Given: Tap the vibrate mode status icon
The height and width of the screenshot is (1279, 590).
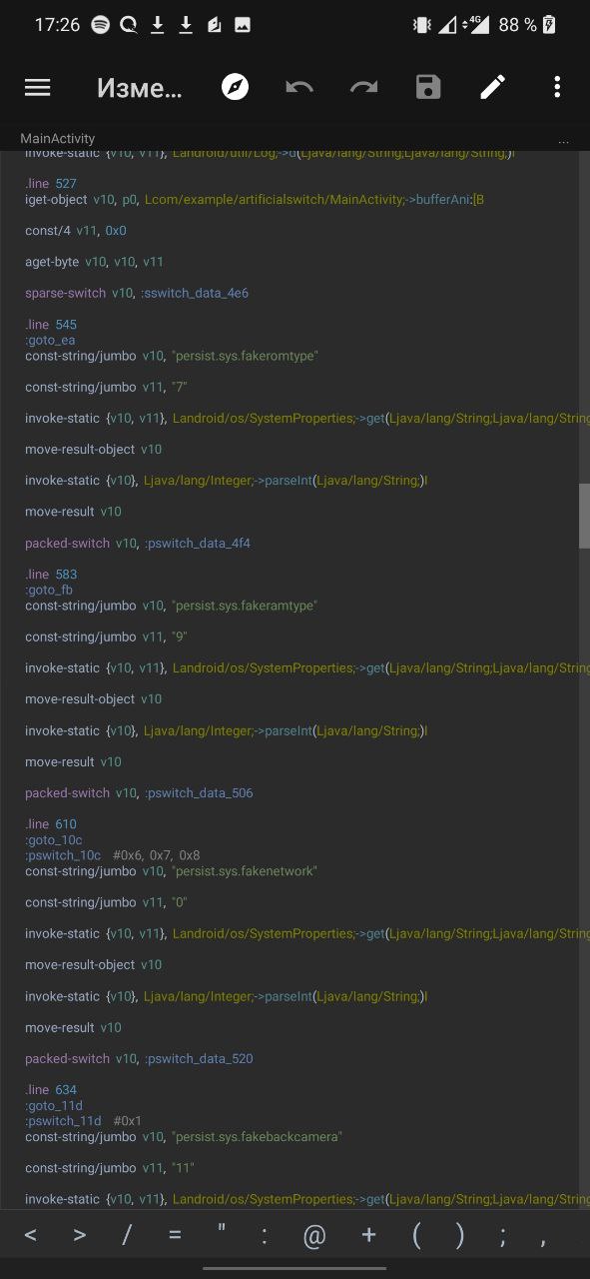Looking at the screenshot, I should click(422, 26).
